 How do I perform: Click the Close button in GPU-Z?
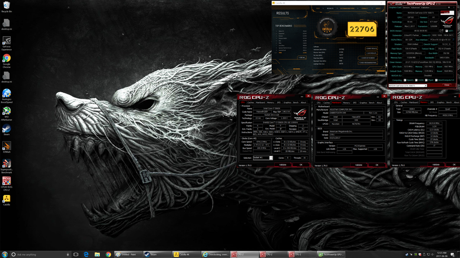[x=447, y=85]
